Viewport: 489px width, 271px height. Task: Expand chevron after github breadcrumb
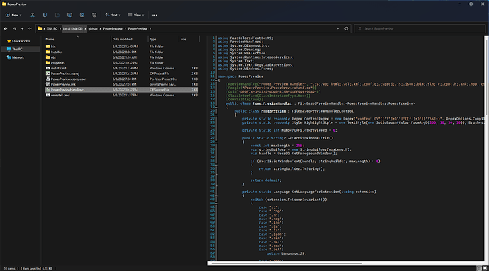point(100,29)
